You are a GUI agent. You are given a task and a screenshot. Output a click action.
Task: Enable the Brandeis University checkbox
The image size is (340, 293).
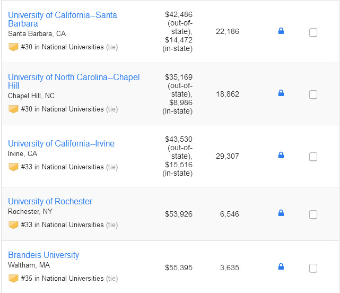click(313, 268)
